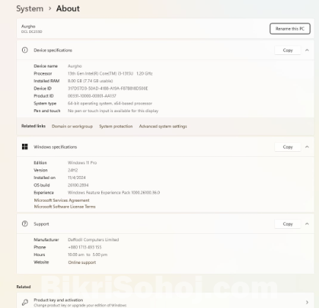The width and height of the screenshot is (319, 308).
Task: Click the Device name value Aurgho
Action: click(x=75, y=66)
